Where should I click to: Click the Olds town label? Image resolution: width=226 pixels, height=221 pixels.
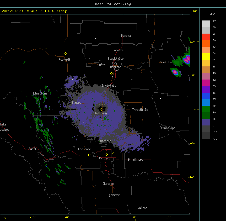(x=102, y=103)
